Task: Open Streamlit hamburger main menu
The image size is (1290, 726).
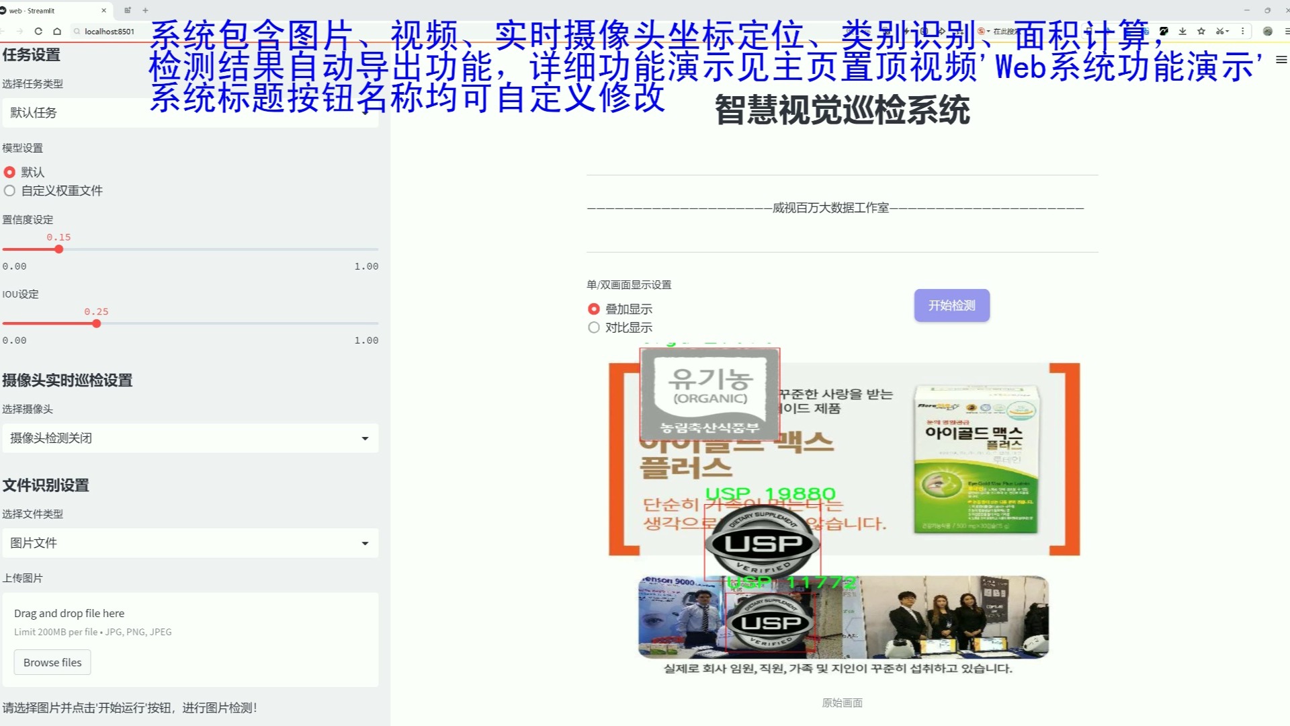Action: [x=1281, y=60]
